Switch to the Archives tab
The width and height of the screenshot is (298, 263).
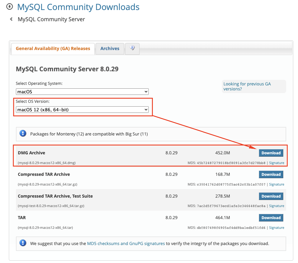[x=110, y=49]
